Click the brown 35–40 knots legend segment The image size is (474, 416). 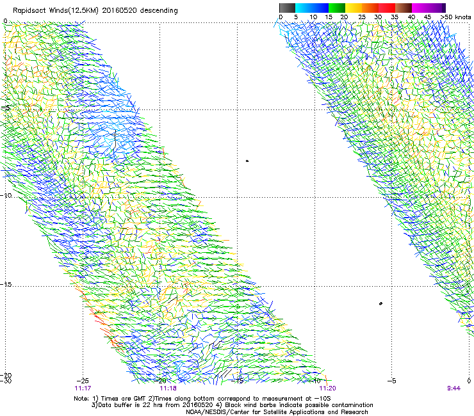click(404, 8)
